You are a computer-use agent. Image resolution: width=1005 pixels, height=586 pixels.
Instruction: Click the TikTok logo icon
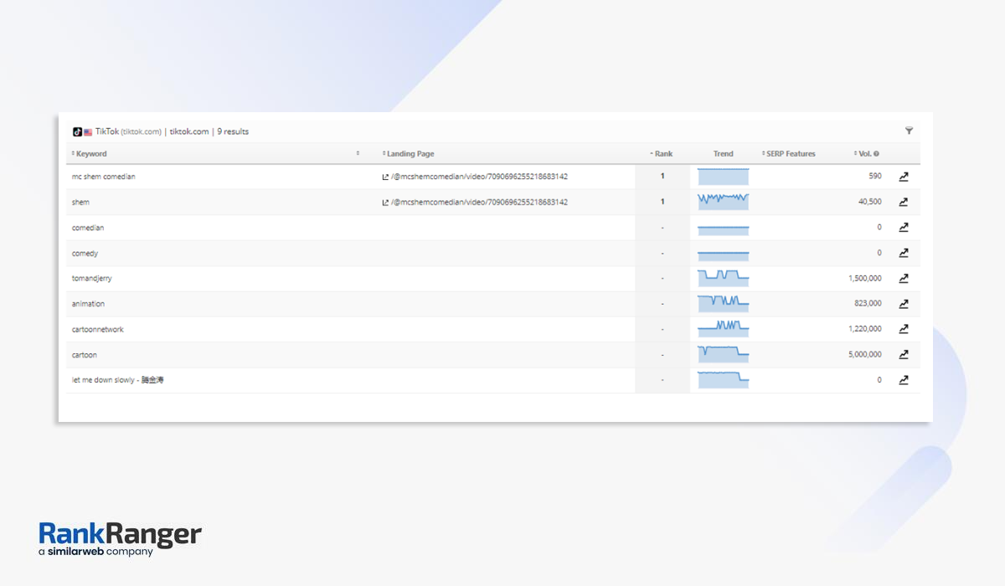pos(77,131)
